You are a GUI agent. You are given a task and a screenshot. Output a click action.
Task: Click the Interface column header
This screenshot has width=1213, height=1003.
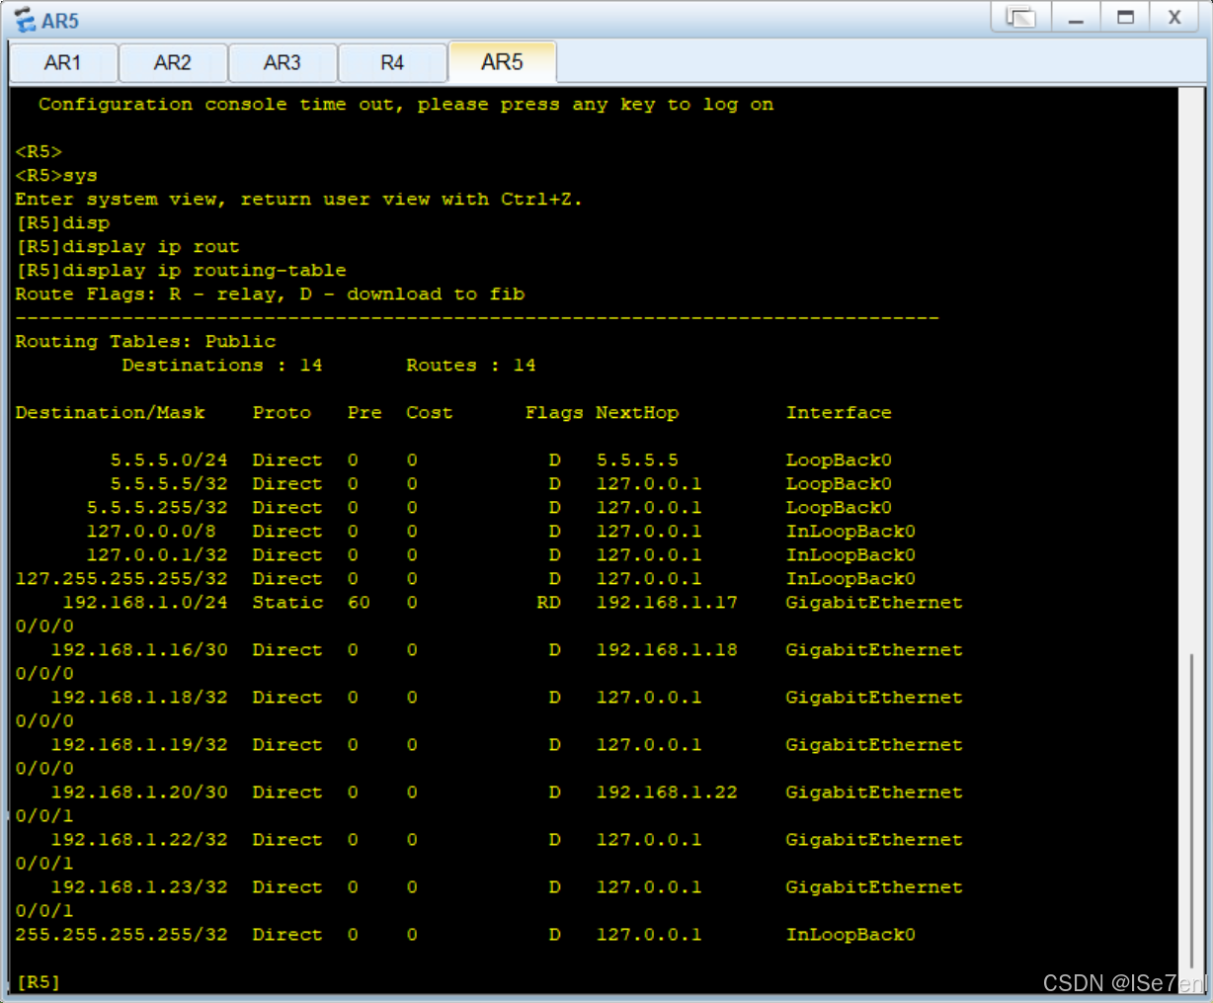pos(839,413)
